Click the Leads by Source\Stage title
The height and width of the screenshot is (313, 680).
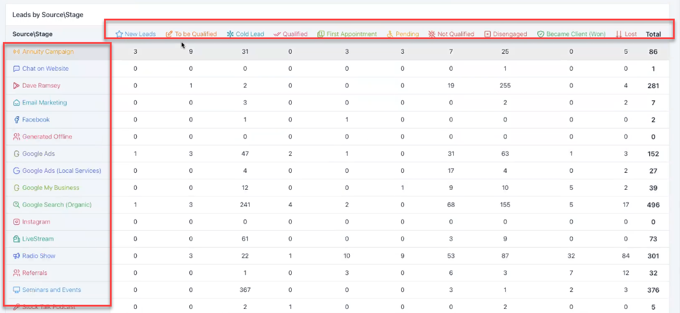coord(48,15)
